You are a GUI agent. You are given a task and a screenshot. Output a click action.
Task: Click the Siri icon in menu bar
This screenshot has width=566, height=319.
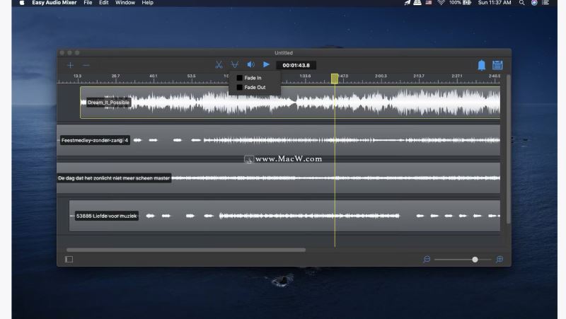point(534,3)
